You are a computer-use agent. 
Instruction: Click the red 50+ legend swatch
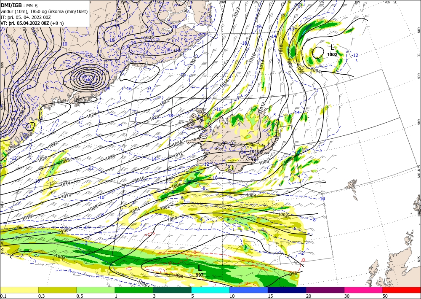[402, 290]
